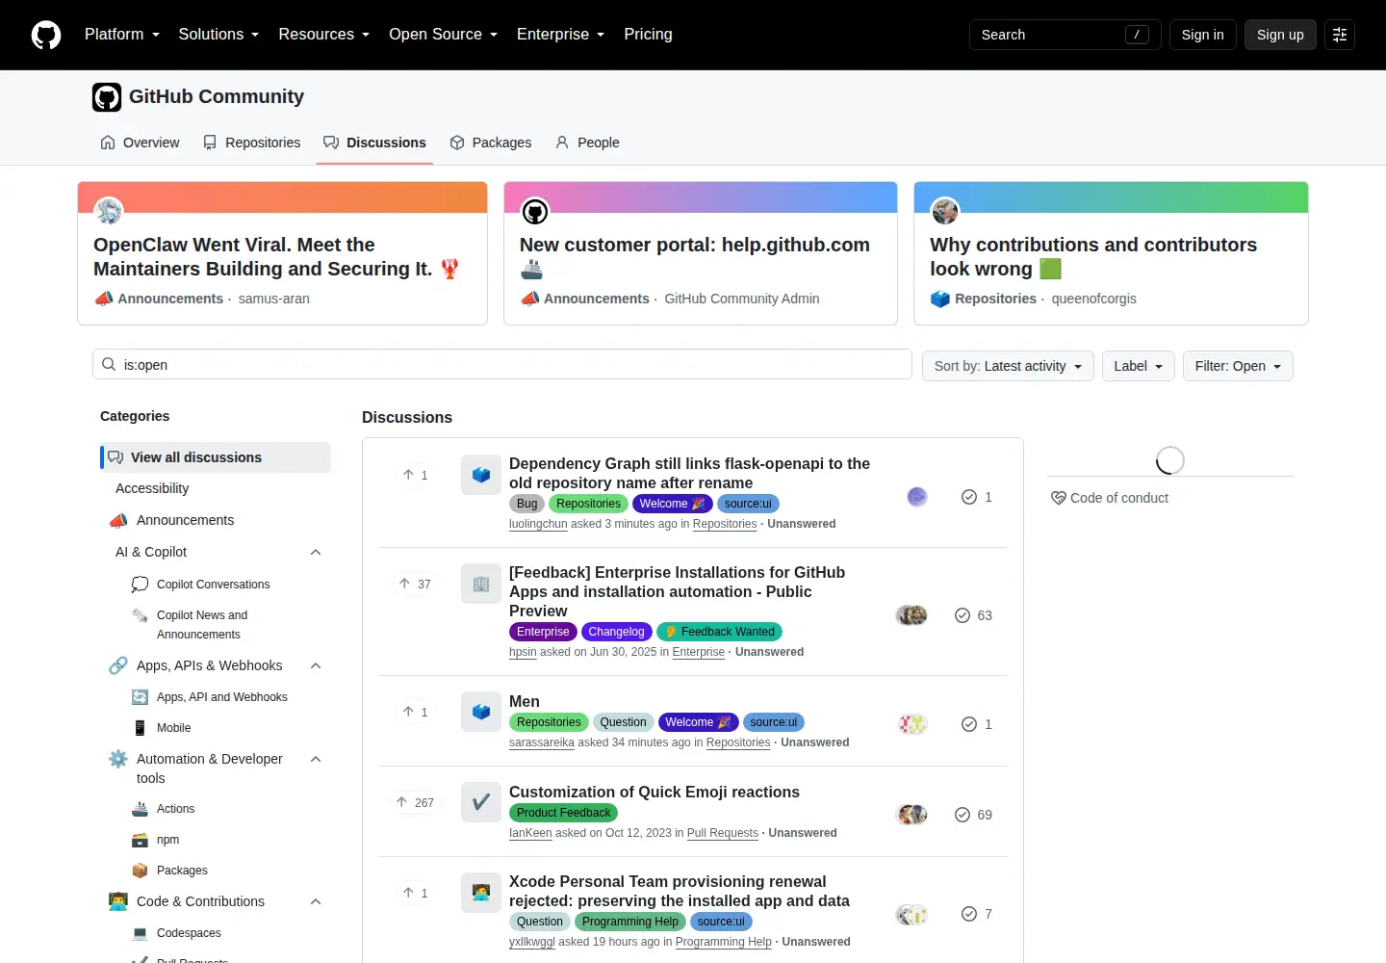Upvote the Enterprise Installations feedback discussion
The width and height of the screenshot is (1386, 963).
[415, 584]
